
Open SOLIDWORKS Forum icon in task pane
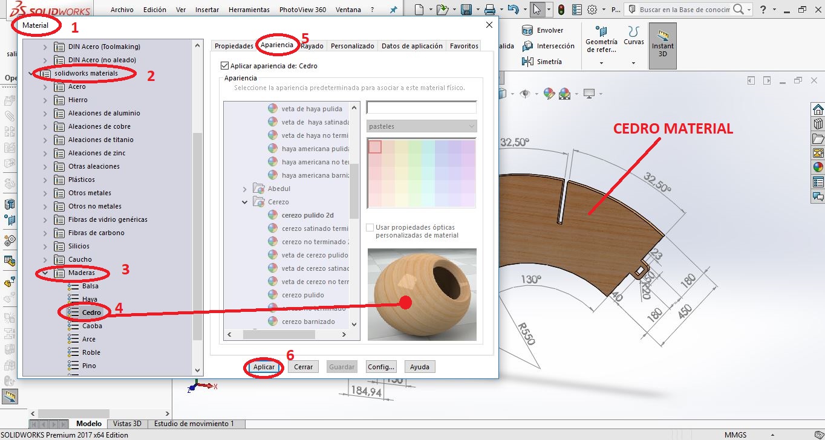pyautogui.click(x=818, y=196)
